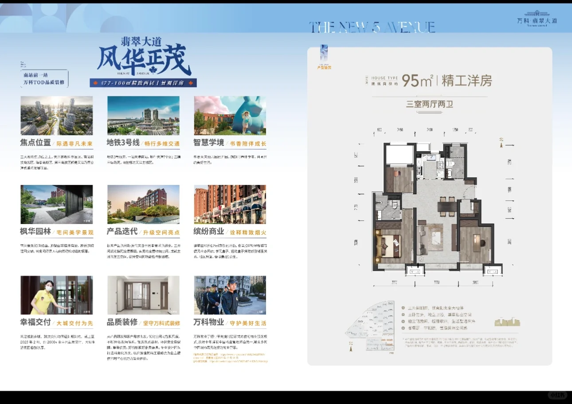Click the 95㎡ apartment floor plan

click(437, 208)
